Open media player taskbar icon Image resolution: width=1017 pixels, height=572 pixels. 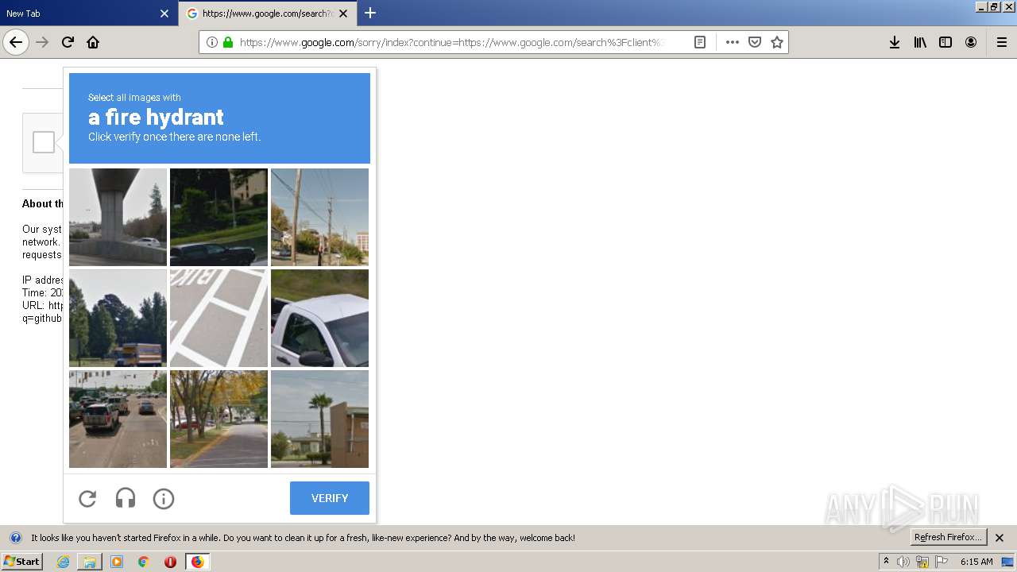117,562
